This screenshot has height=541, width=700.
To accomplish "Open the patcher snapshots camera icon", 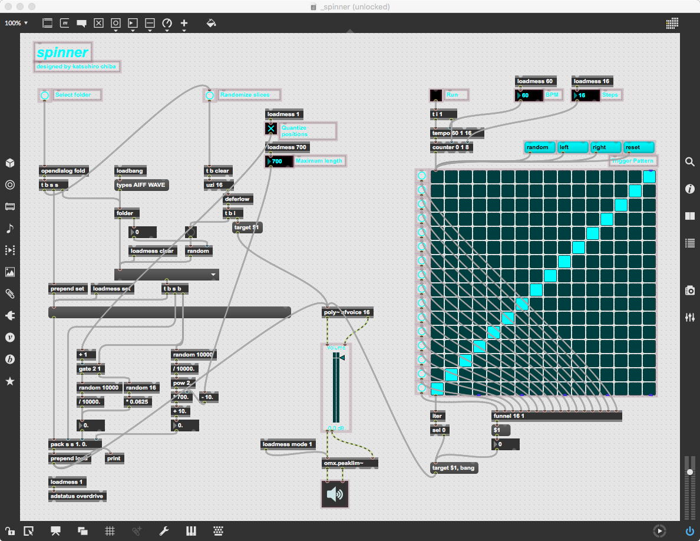I will (689, 290).
